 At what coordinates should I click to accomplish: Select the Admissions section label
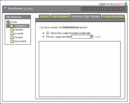21,26
